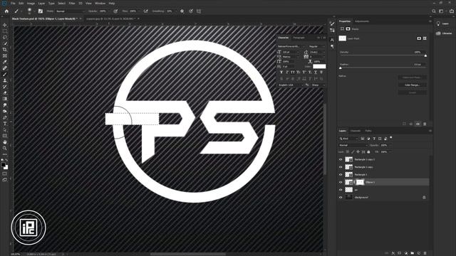The image size is (456, 256).
Task: Select pixel mask icon in Properties header
Action: (419, 38)
